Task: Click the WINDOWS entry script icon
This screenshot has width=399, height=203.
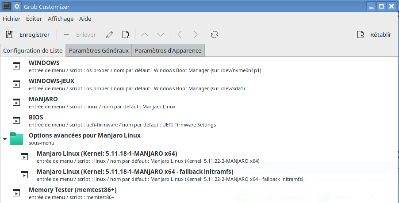Action: pos(16,66)
